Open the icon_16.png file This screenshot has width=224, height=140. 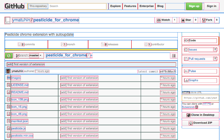[19, 107]
